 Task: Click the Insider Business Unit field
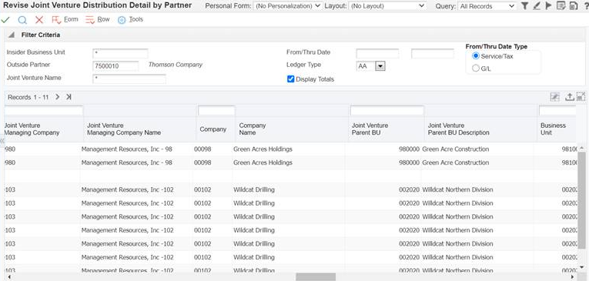point(120,53)
